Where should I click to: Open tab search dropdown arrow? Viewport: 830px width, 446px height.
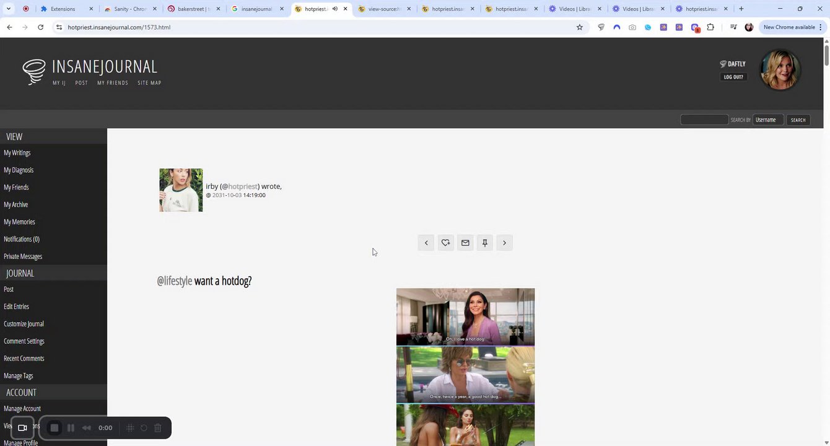(9, 9)
